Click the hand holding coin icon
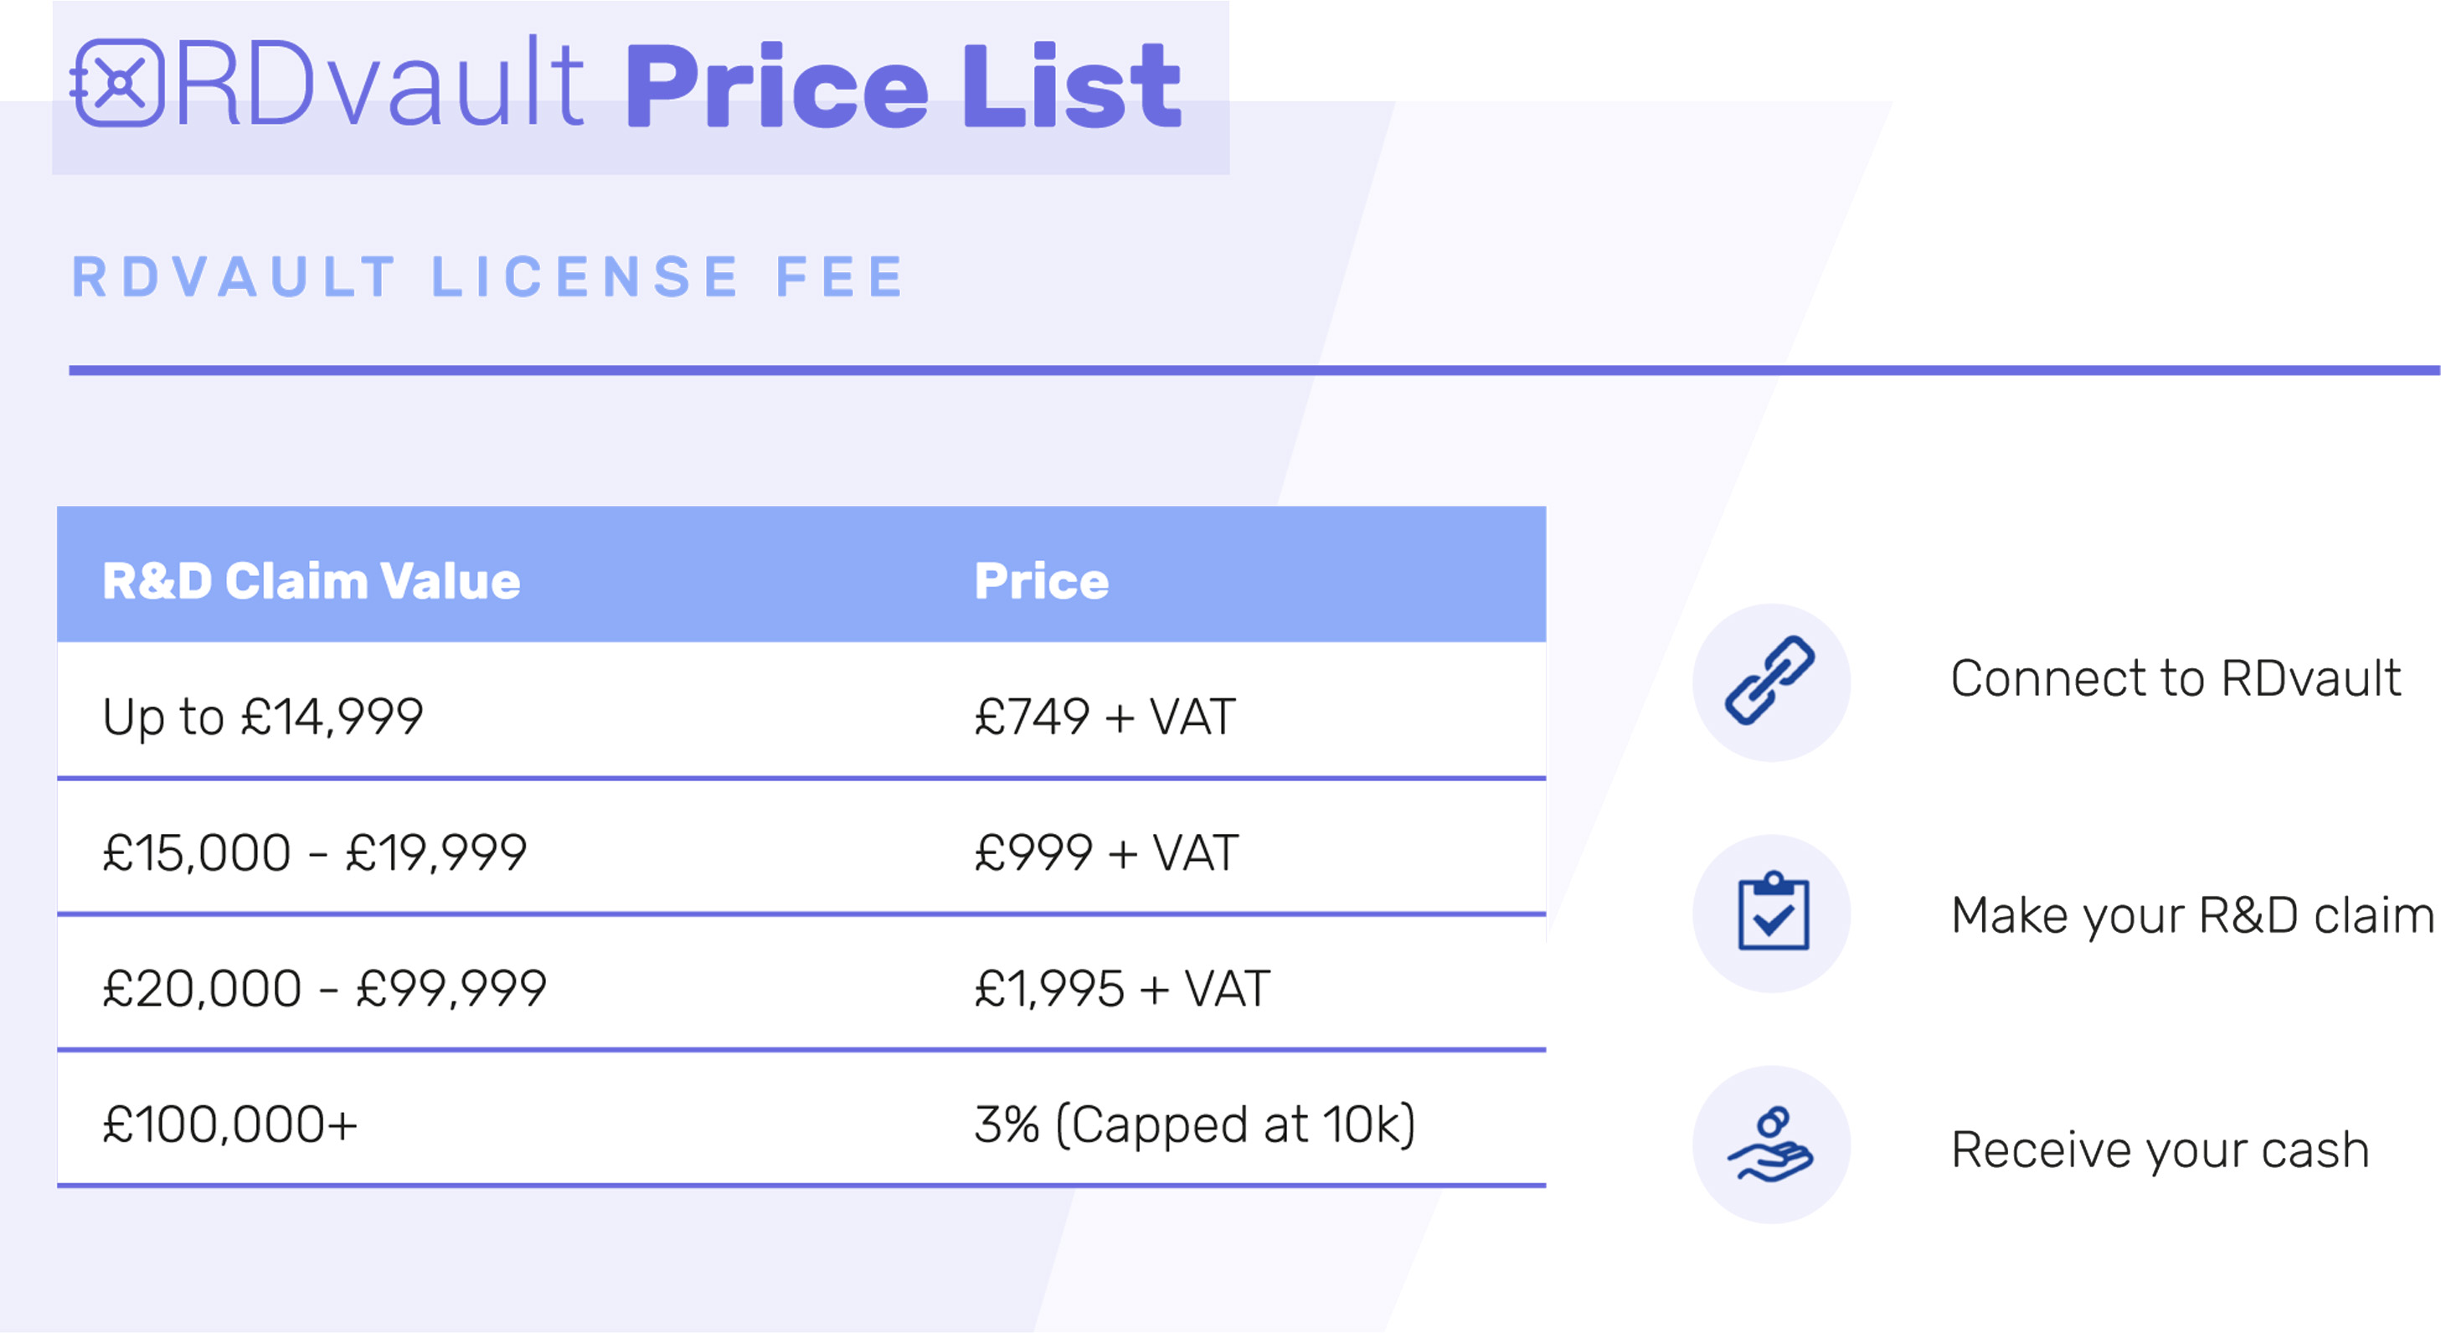 (1770, 1145)
